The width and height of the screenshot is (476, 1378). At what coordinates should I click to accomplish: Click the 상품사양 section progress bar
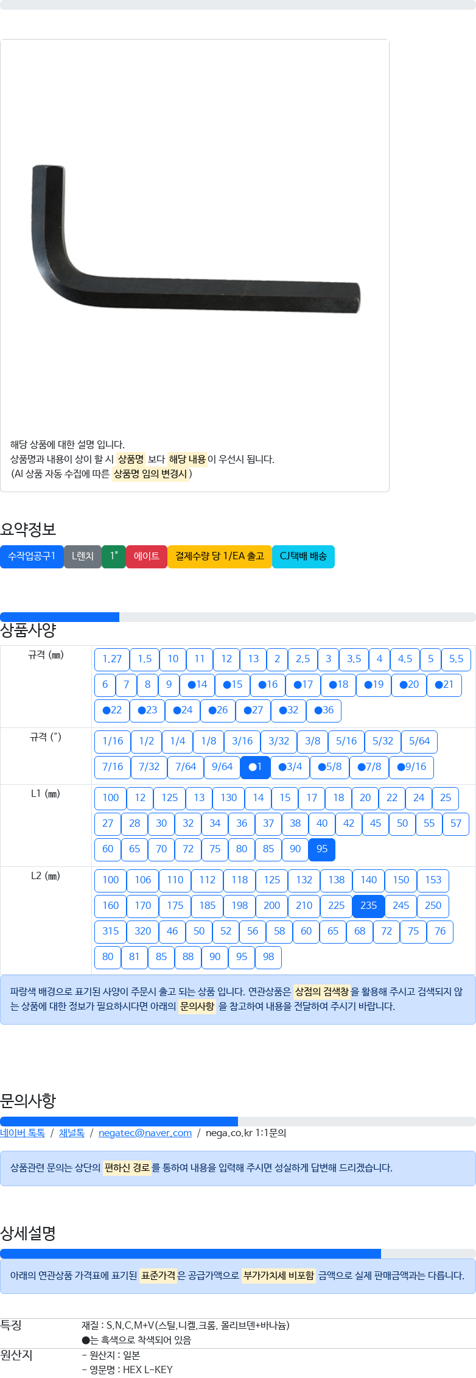[238, 617]
